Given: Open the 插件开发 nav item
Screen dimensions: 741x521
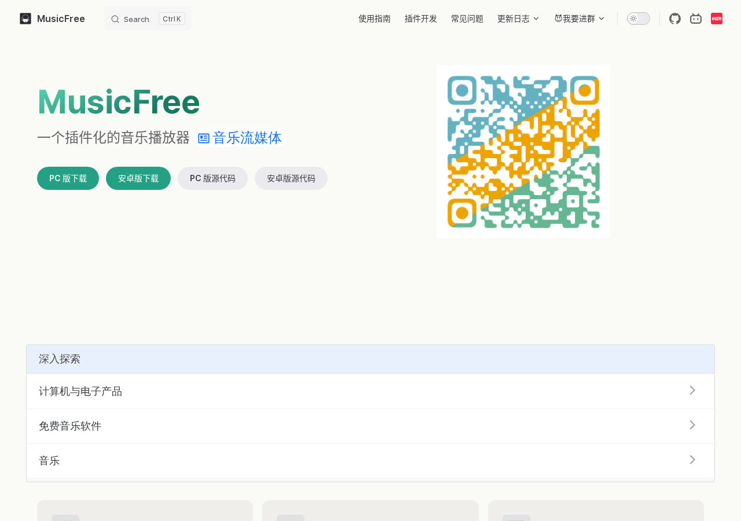Looking at the screenshot, I should tap(421, 19).
